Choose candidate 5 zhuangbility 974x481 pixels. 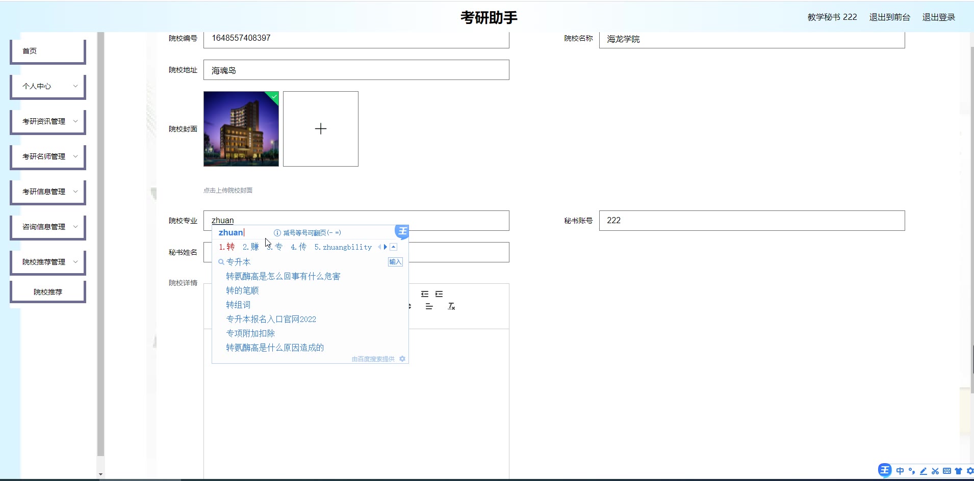(x=343, y=247)
